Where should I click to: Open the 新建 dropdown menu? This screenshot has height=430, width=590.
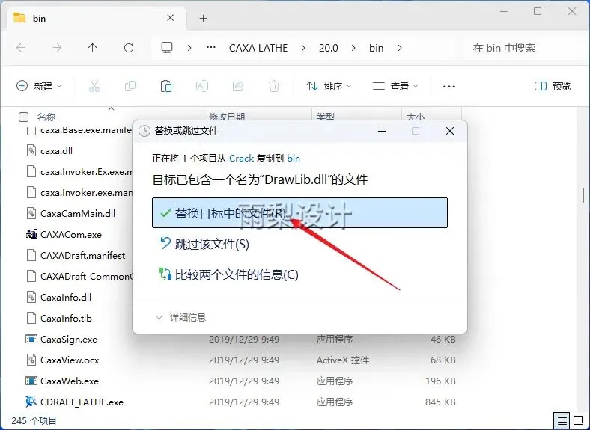point(39,87)
